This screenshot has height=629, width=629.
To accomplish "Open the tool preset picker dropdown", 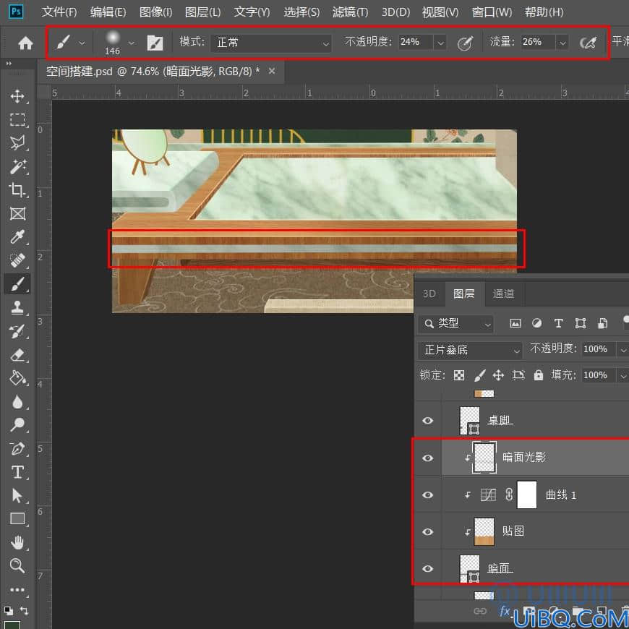I will click(x=82, y=43).
